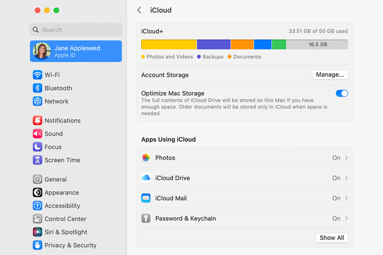Click the Photos app flower icon
The width and height of the screenshot is (383, 255).
click(x=146, y=158)
